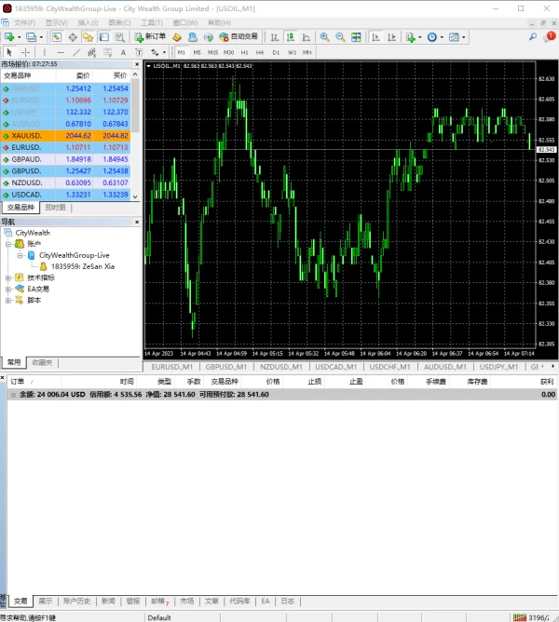This screenshot has width=559, height=622.
Task: Click the search icon in the toolbar
Action: click(x=533, y=37)
